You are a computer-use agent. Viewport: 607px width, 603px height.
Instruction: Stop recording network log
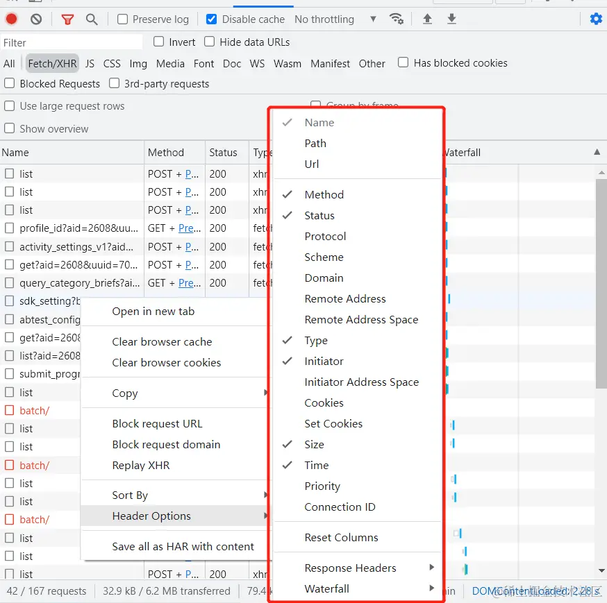point(11,19)
